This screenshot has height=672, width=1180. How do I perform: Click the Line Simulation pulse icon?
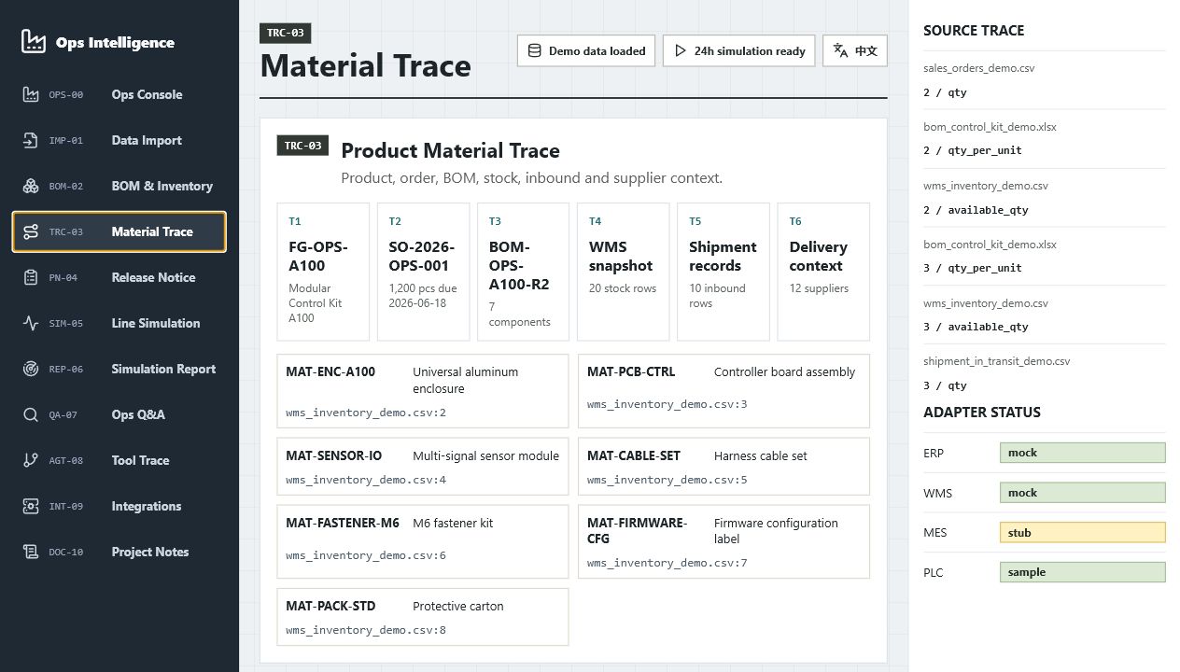(31, 323)
